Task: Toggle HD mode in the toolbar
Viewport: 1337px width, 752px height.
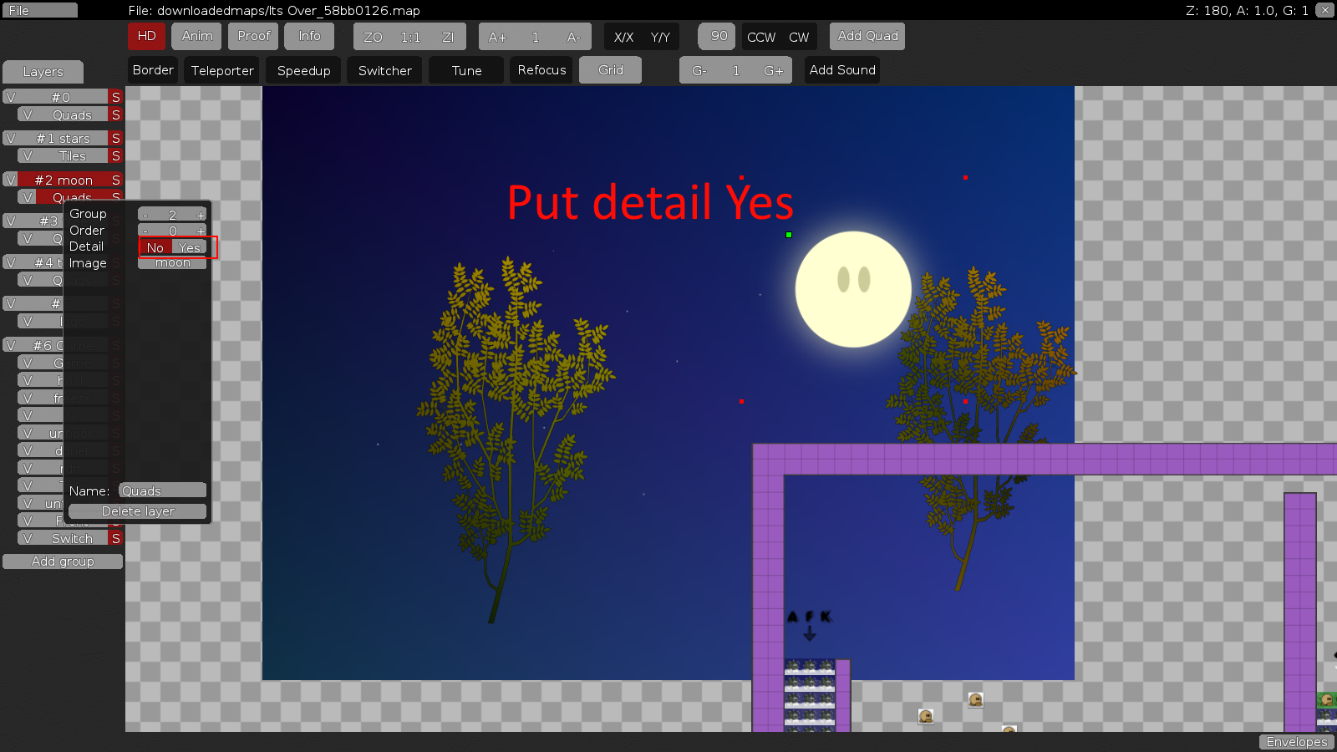Action: click(x=146, y=37)
